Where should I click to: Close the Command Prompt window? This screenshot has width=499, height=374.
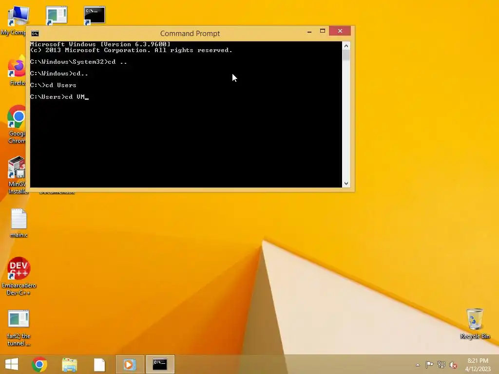point(340,31)
